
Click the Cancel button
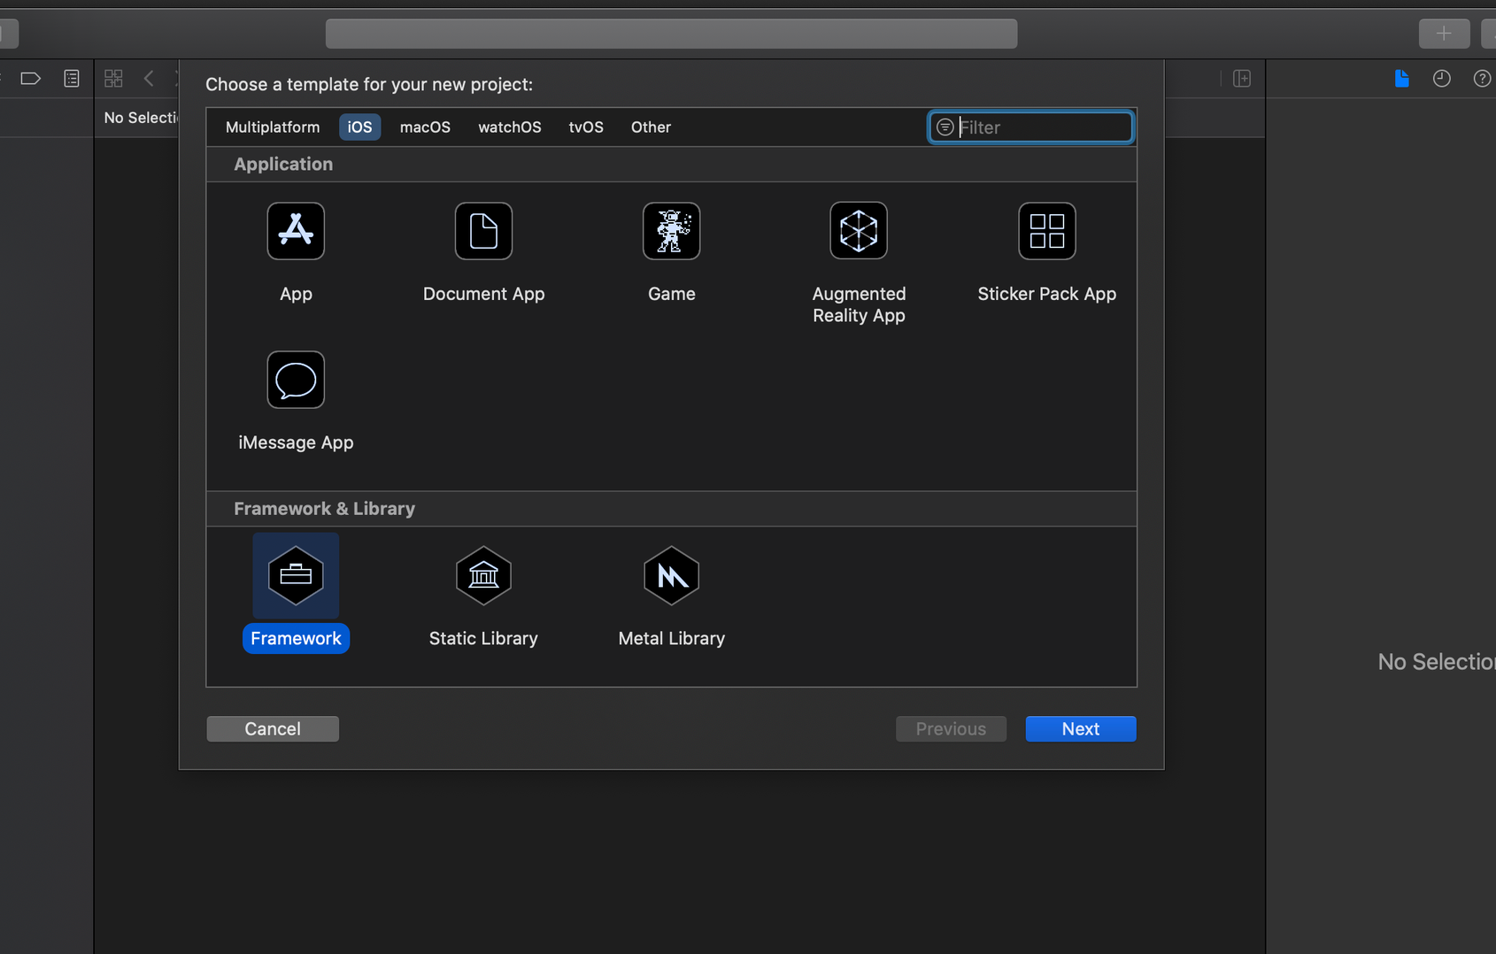(273, 728)
